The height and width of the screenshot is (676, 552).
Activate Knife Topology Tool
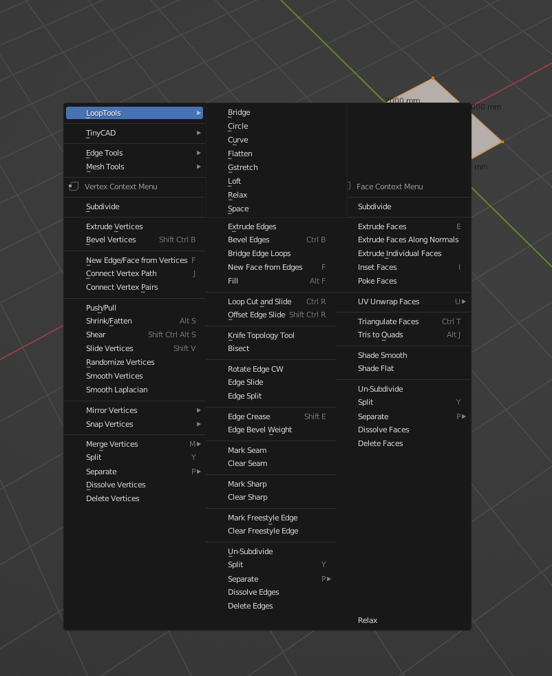pos(270,335)
